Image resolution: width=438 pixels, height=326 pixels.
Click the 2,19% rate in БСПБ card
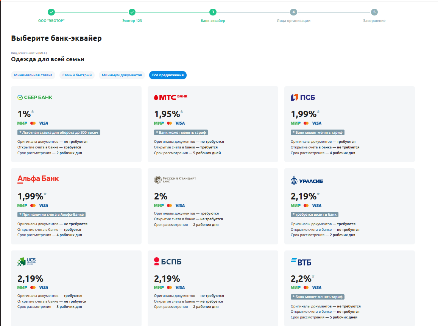tap(167, 279)
